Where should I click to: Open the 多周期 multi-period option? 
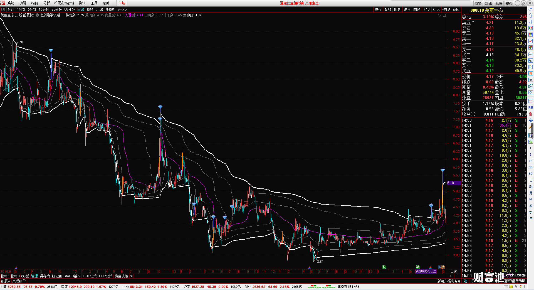tap(110, 9)
